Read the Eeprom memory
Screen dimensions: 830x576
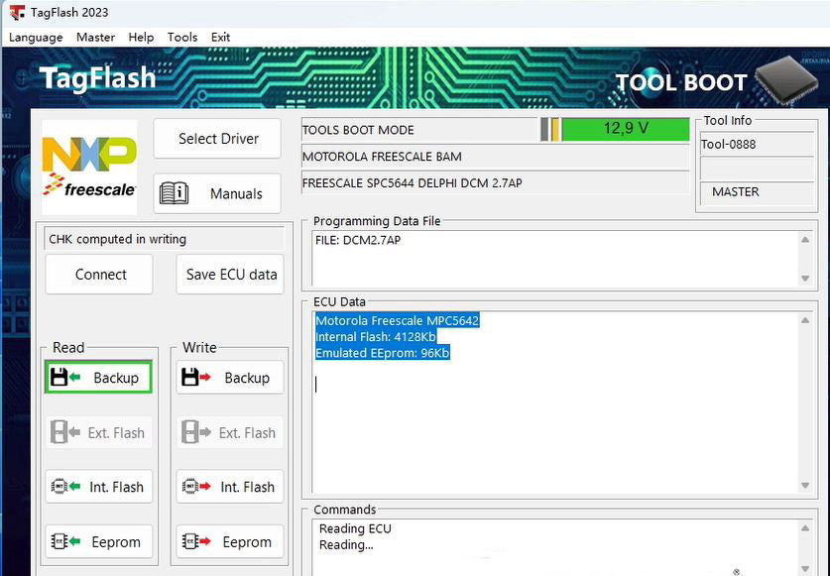click(99, 541)
